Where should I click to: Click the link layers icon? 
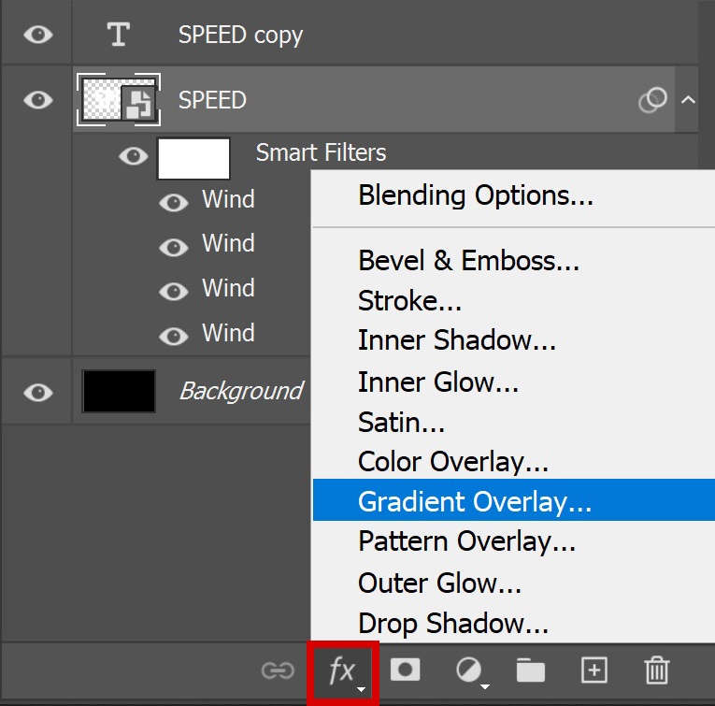tap(278, 670)
